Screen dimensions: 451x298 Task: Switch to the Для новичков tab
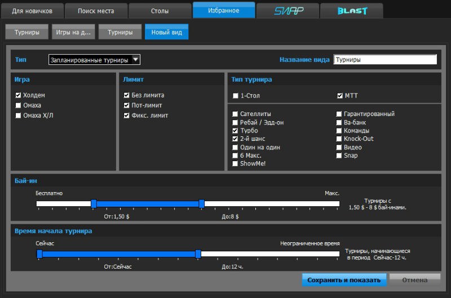[x=32, y=11]
